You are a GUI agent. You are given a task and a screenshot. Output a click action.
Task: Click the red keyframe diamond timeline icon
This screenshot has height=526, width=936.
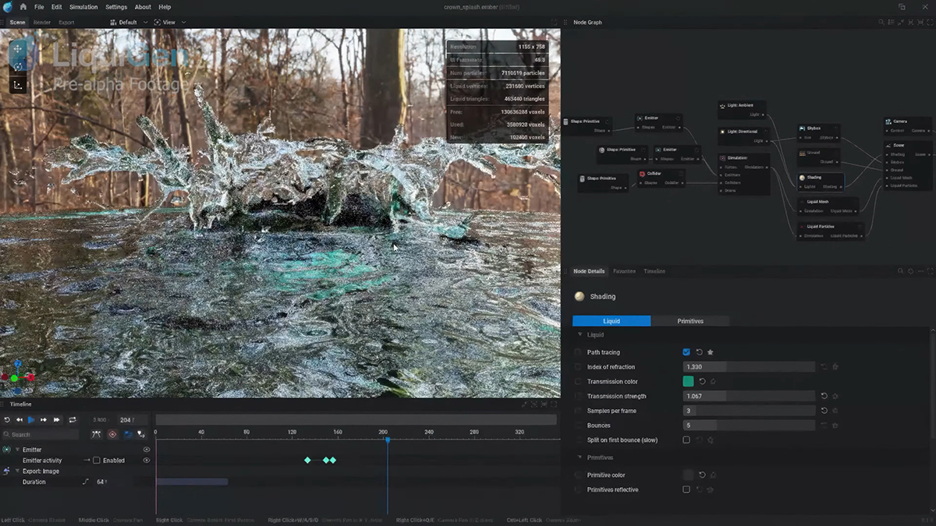pyautogui.click(x=112, y=434)
